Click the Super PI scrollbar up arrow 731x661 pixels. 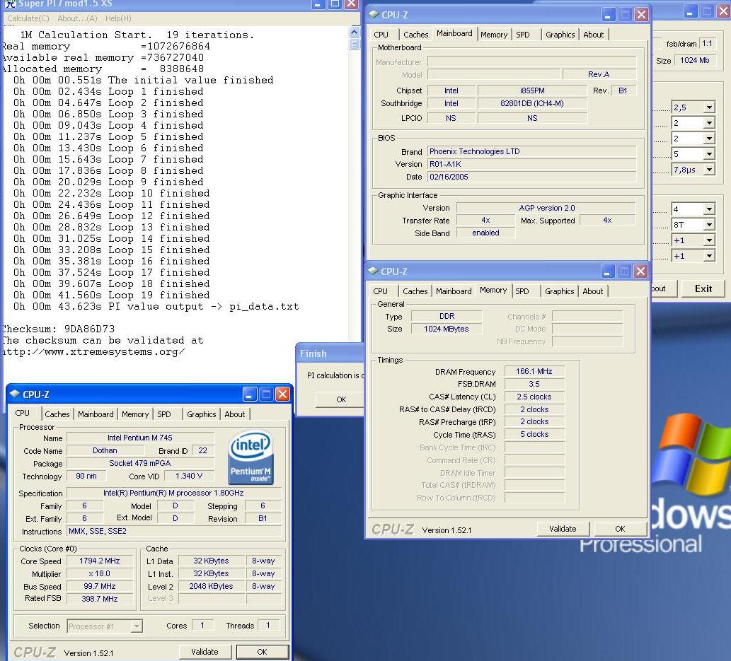click(x=355, y=32)
